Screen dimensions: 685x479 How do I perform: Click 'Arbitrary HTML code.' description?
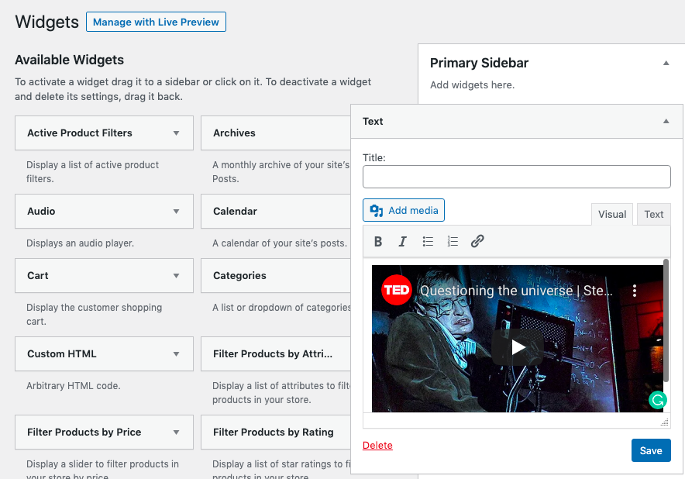(x=74, y=386)
